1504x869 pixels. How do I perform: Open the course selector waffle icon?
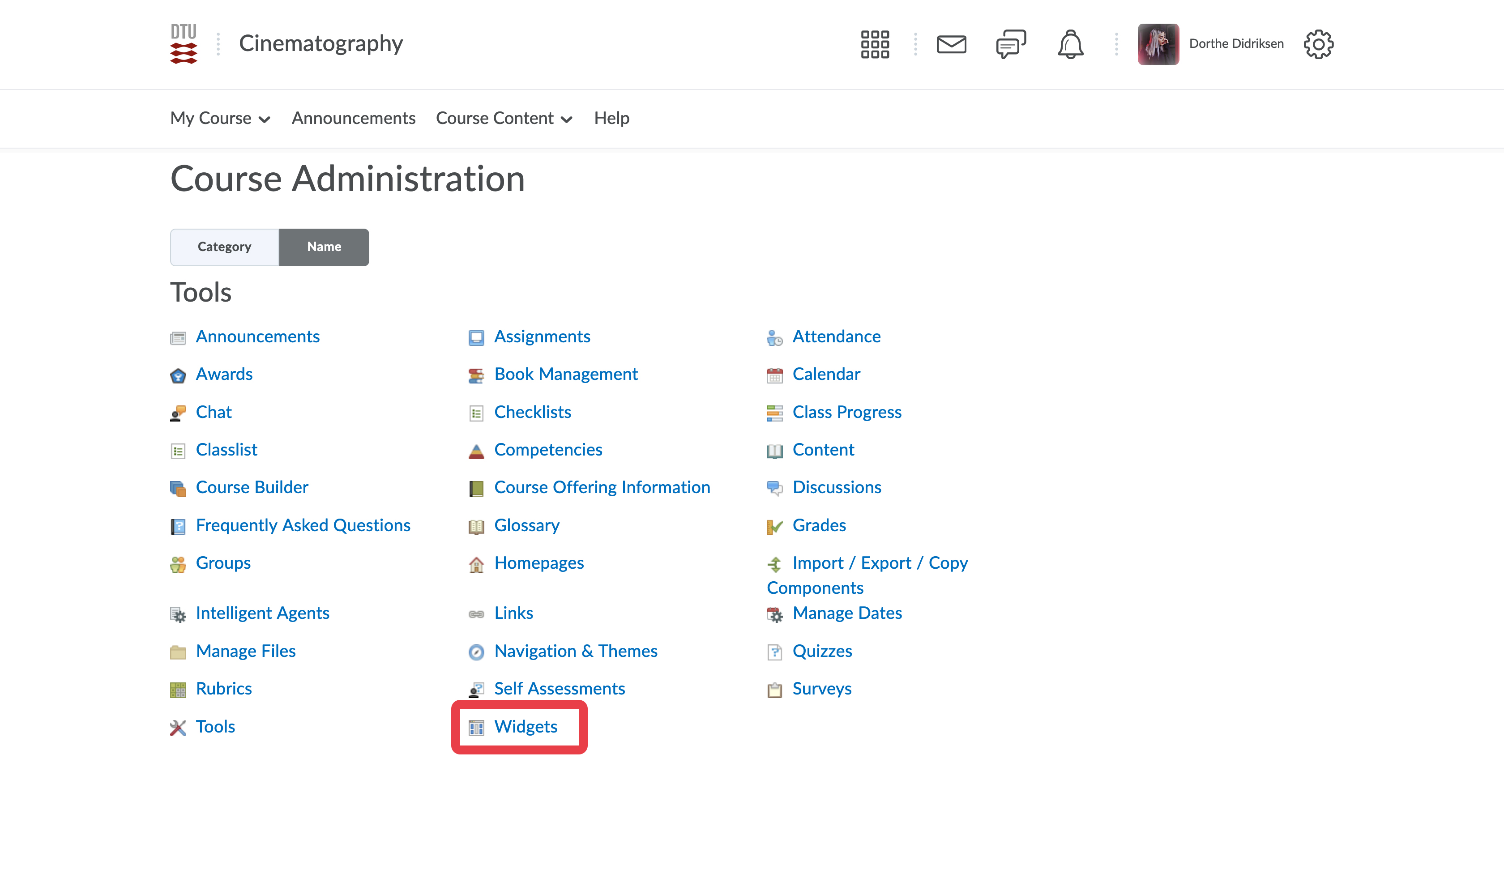(874, 44)
